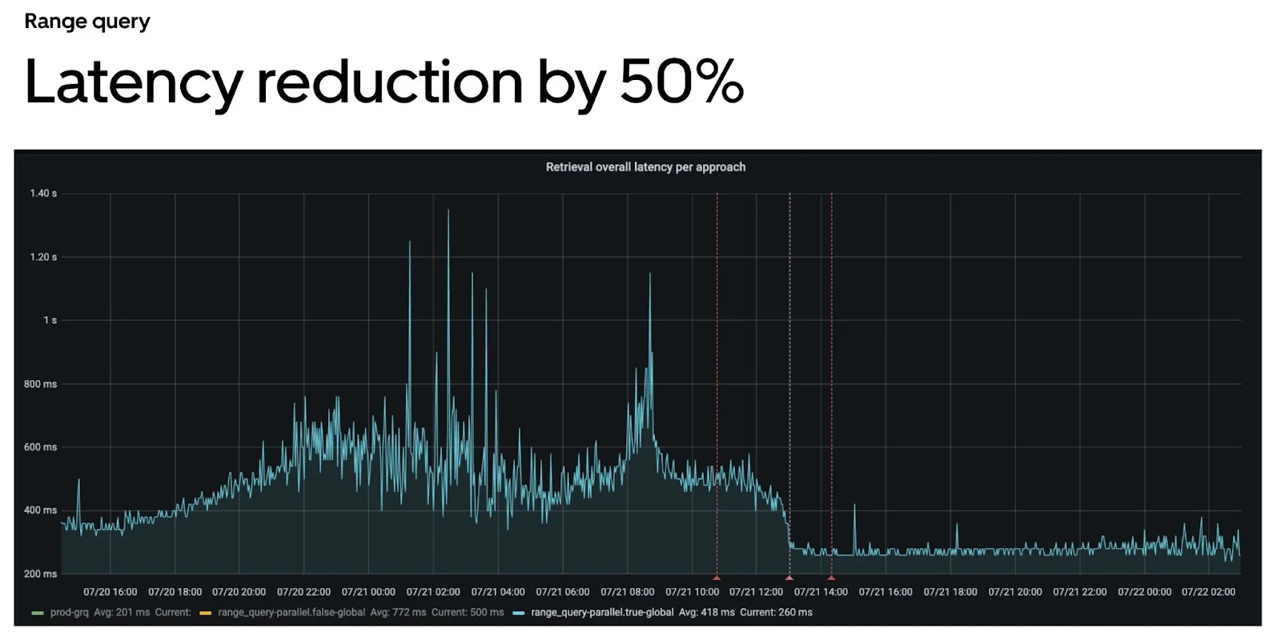Image resolution: width=1281 pixels, height=640 pixels.
Task: Click the small spike right after 07/21 14:00
Action: (x=854, y=506)
